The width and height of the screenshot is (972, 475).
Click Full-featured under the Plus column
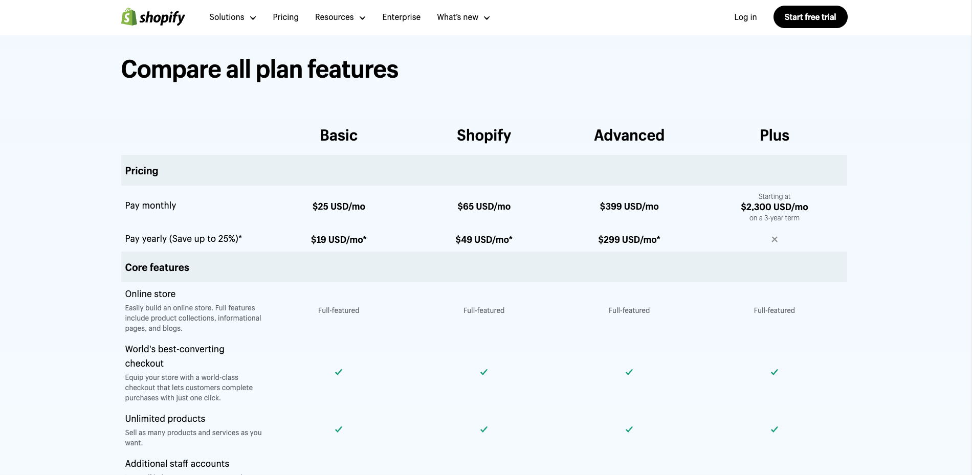pyautogui.click(x=775, y=310)
